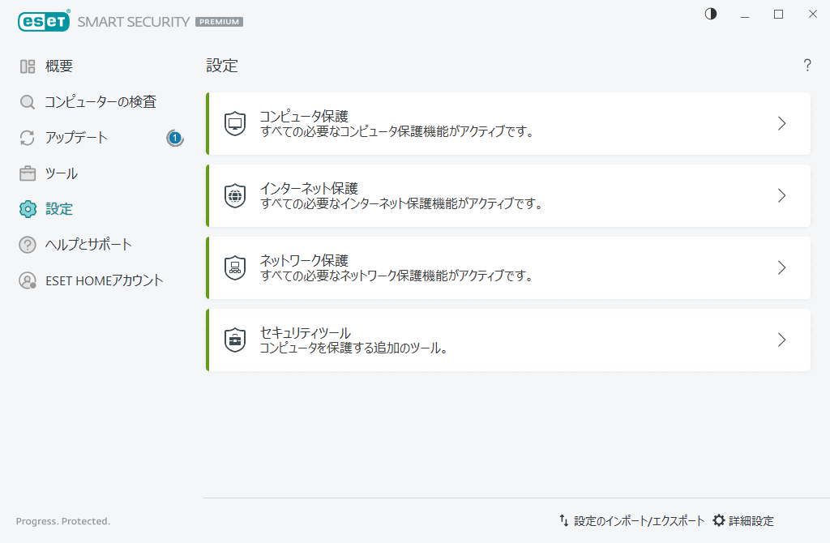Viewport: 830px width, 543px height.
Task: Open the 概要 section
Action: tap(27, 66)
